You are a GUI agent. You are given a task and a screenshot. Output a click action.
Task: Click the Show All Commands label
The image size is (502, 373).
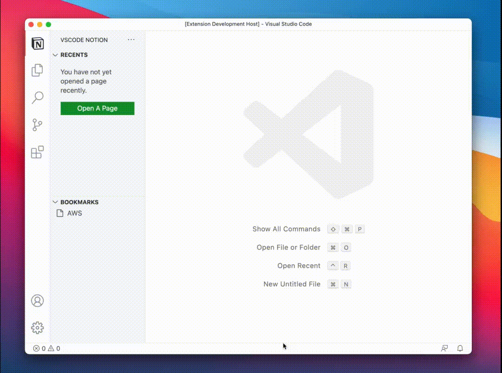click(x=286, y=229)
